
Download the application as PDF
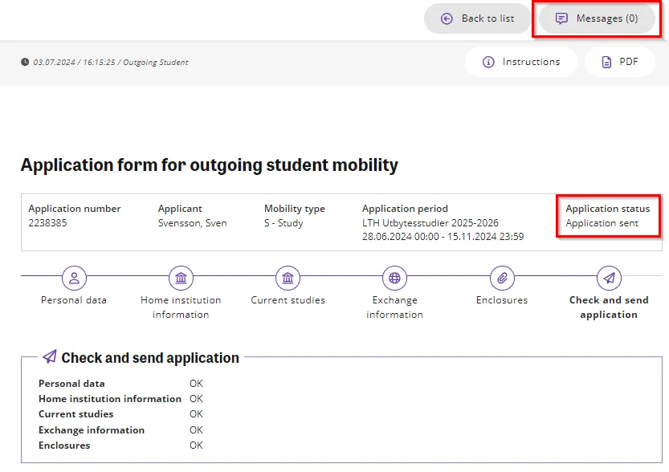[619, 62]
